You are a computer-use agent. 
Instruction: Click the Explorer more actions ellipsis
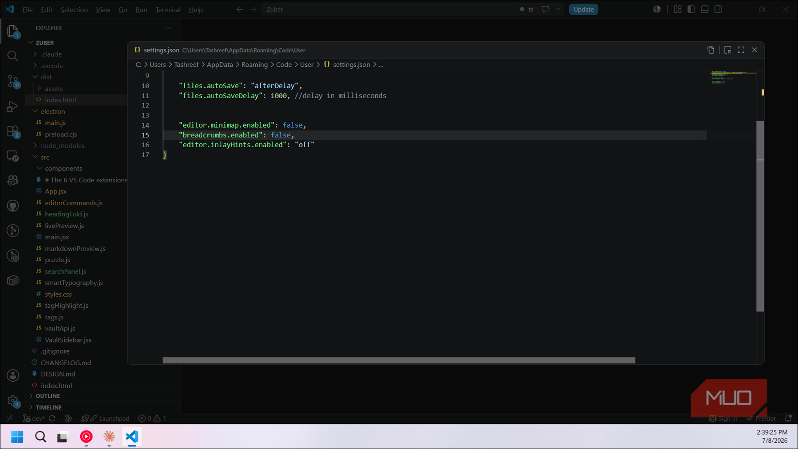click(169, 28)
